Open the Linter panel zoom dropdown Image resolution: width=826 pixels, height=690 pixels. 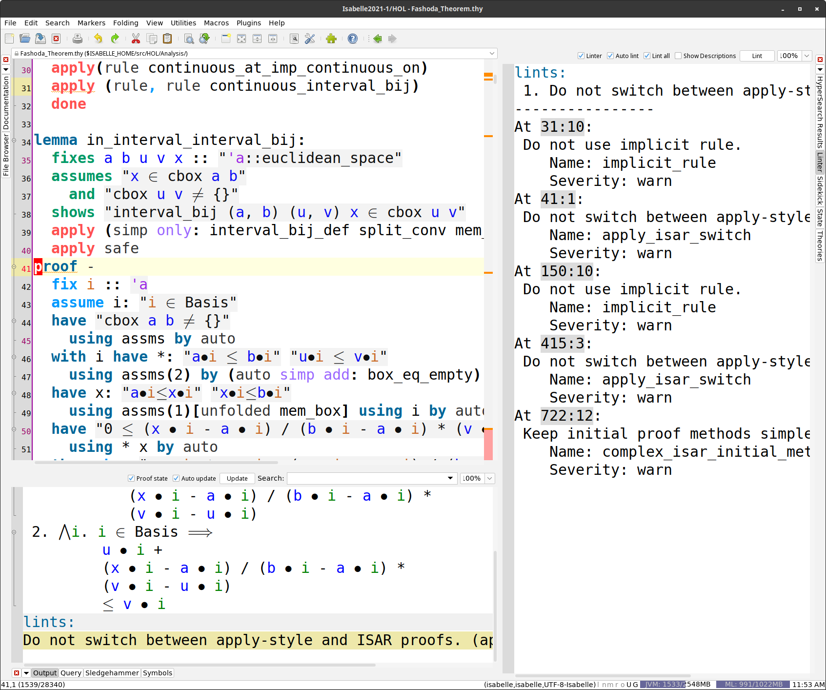(x=807, y=56)
